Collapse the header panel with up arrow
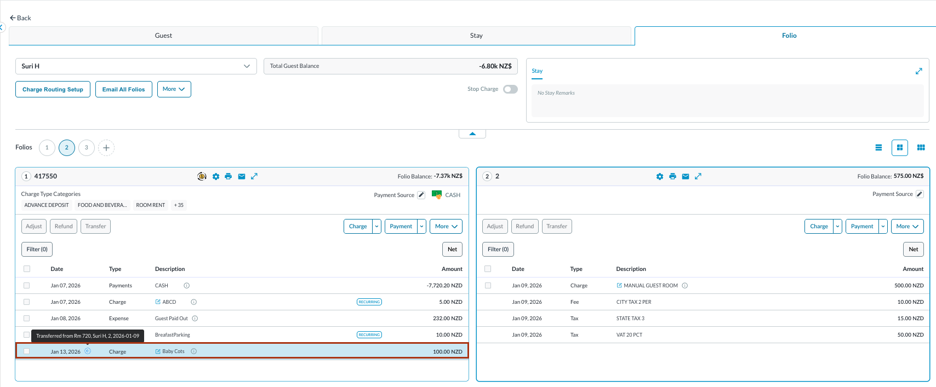936x387 pixels. (x=472, y=134)
